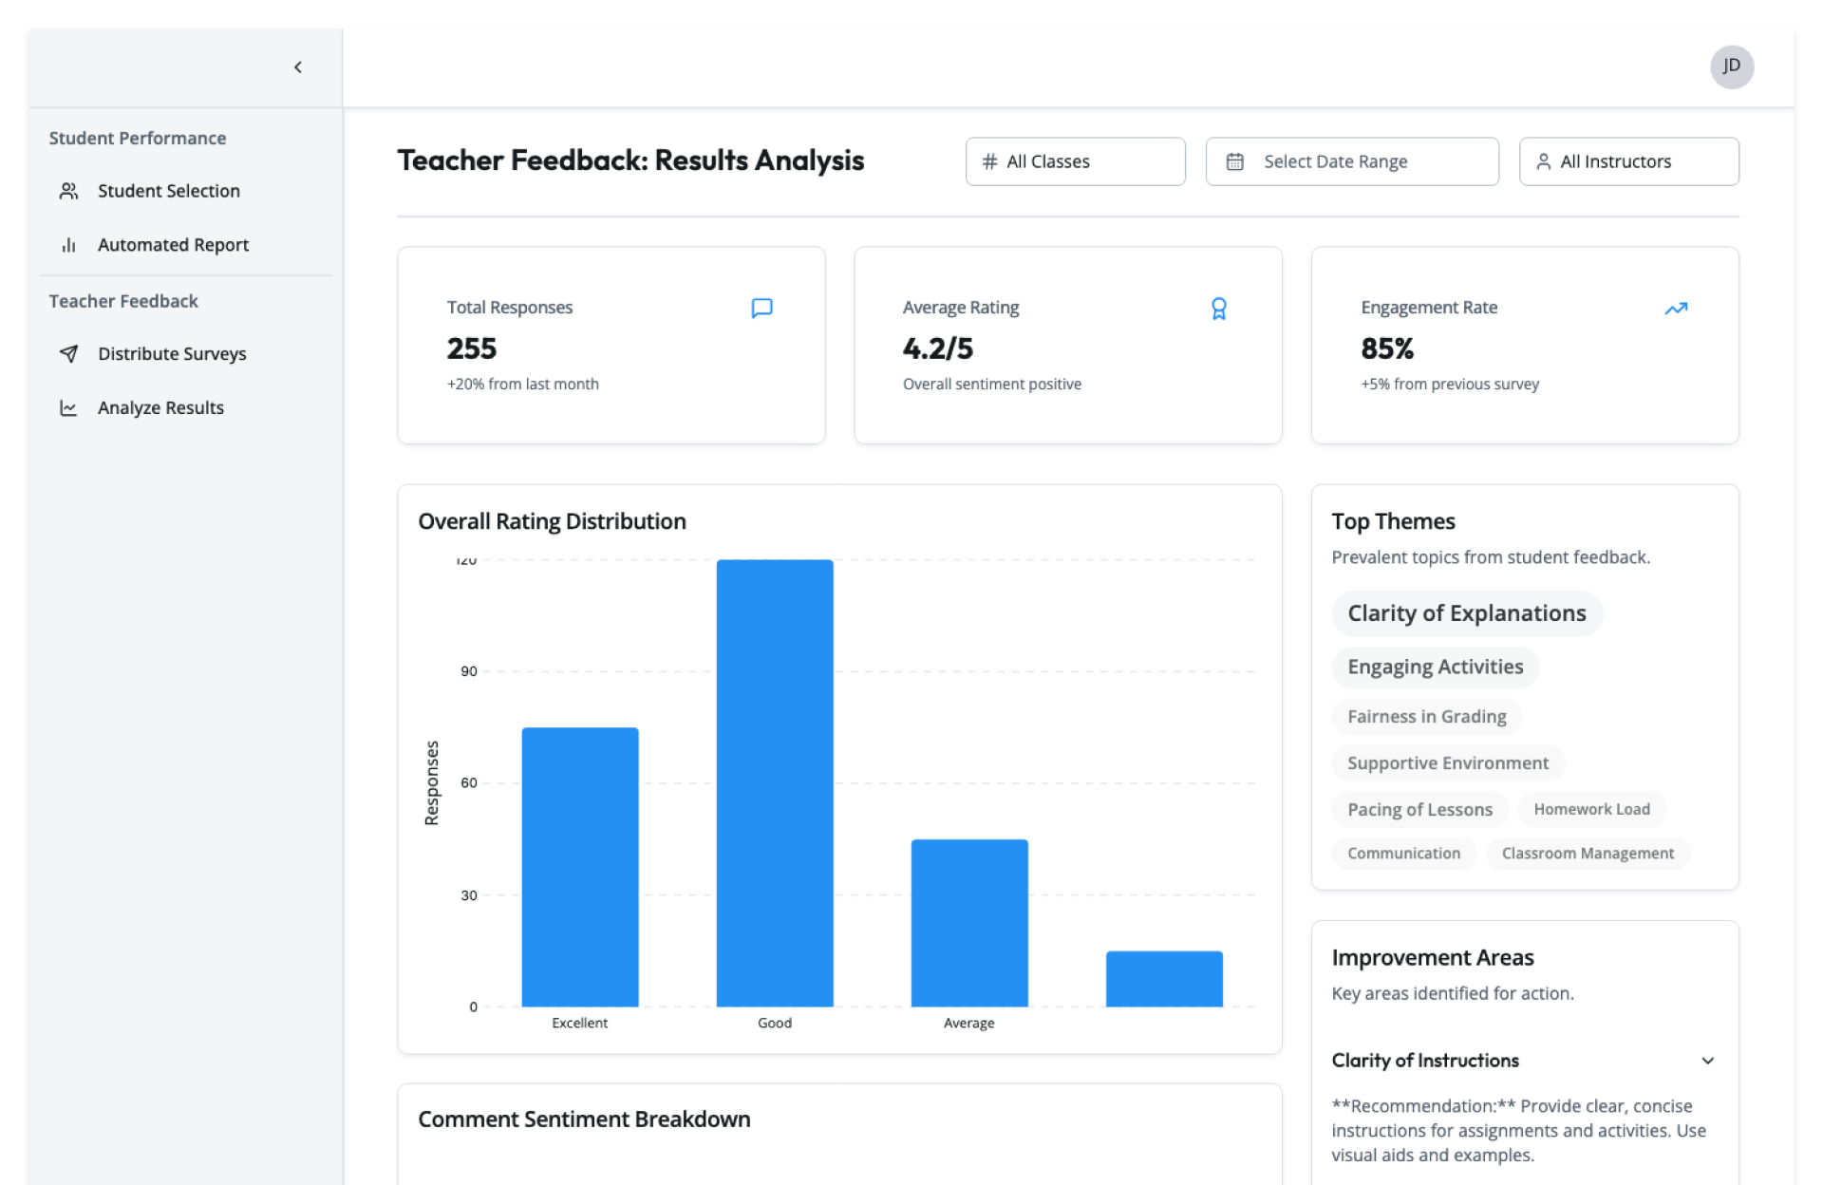Click the Good rating bar in the chart

click(775, 783)
